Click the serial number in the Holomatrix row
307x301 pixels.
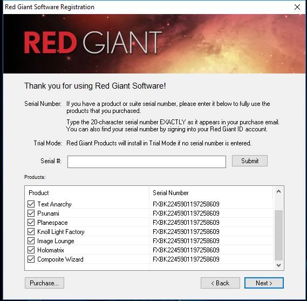[x=186, y=250]
